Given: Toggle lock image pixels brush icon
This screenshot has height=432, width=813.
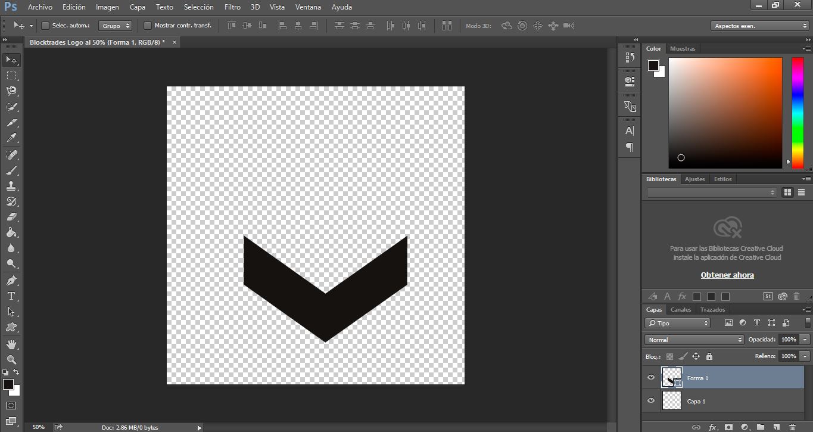Looking at the screenshot, I should (x=683, y=356).
